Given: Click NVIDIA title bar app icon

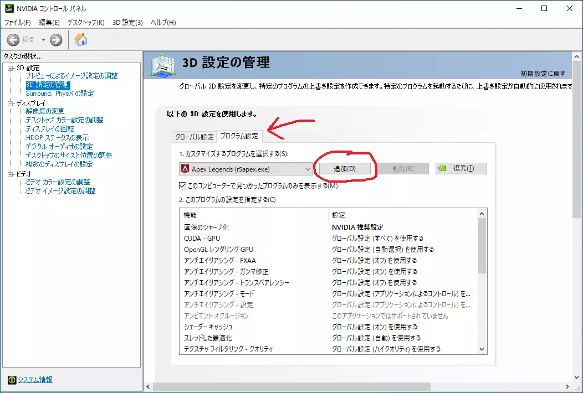Looking at the screenshot, I should point(9,8).
